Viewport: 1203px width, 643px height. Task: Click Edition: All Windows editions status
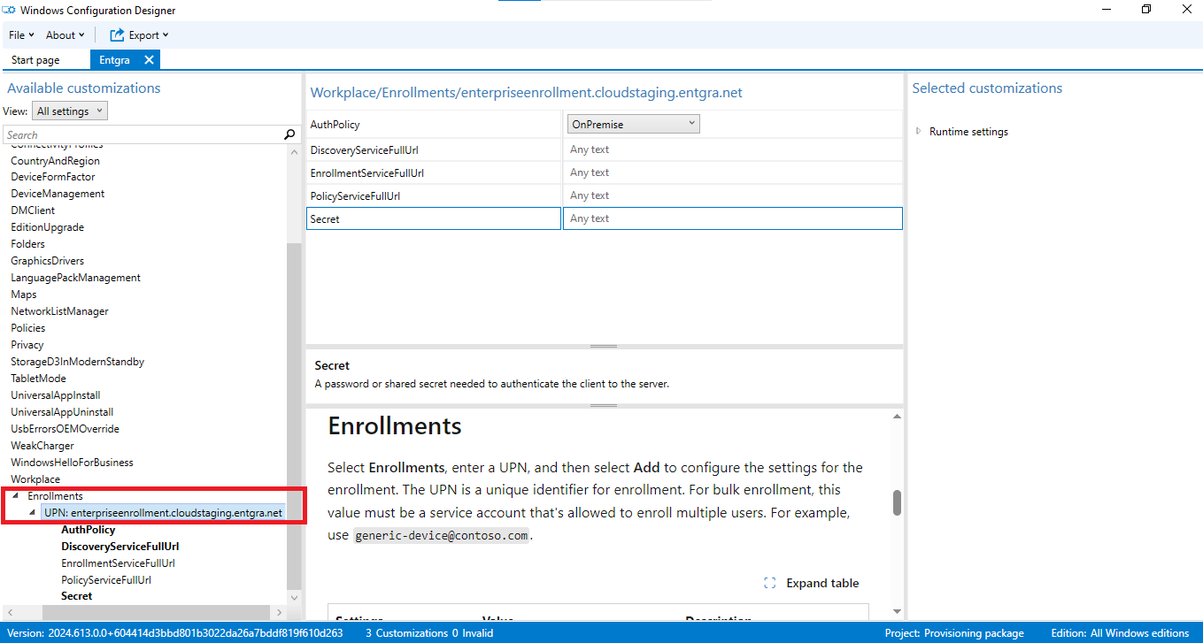pos(1120,633)
